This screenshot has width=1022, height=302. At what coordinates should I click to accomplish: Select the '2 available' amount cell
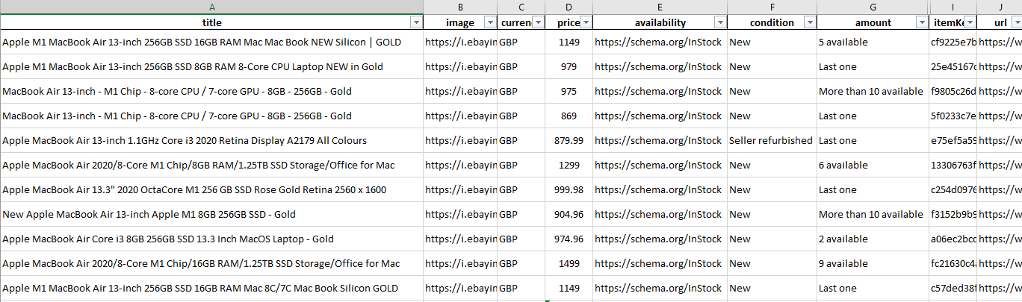tap(873, 239)
